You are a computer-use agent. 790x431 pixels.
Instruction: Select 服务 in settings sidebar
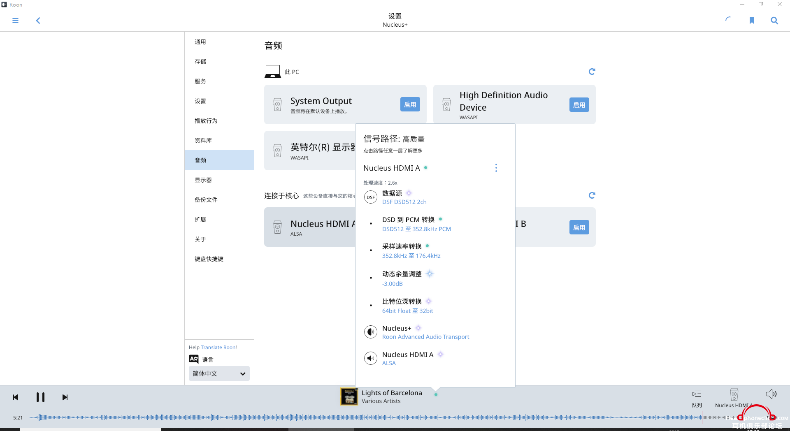tap(219, 81)
